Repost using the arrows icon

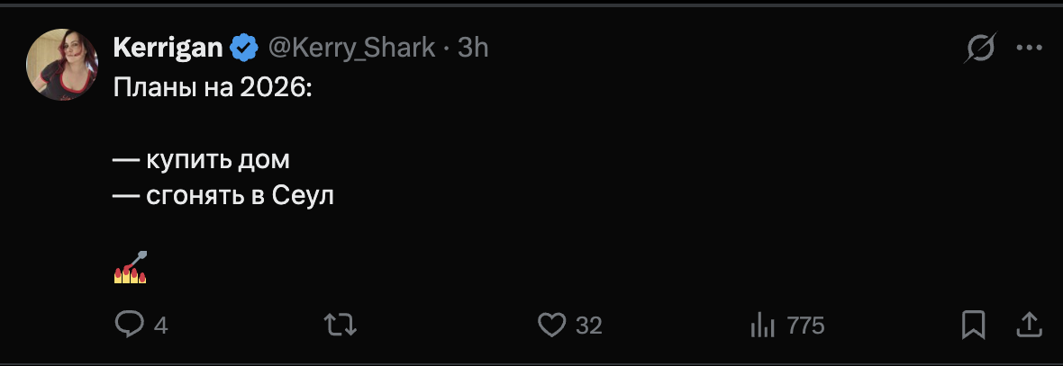click(x=339, y=325)
